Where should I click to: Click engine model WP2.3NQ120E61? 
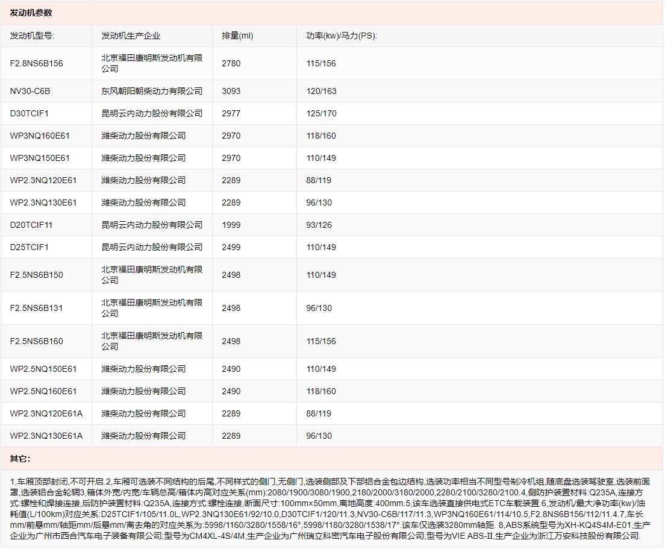click(43, 180)
